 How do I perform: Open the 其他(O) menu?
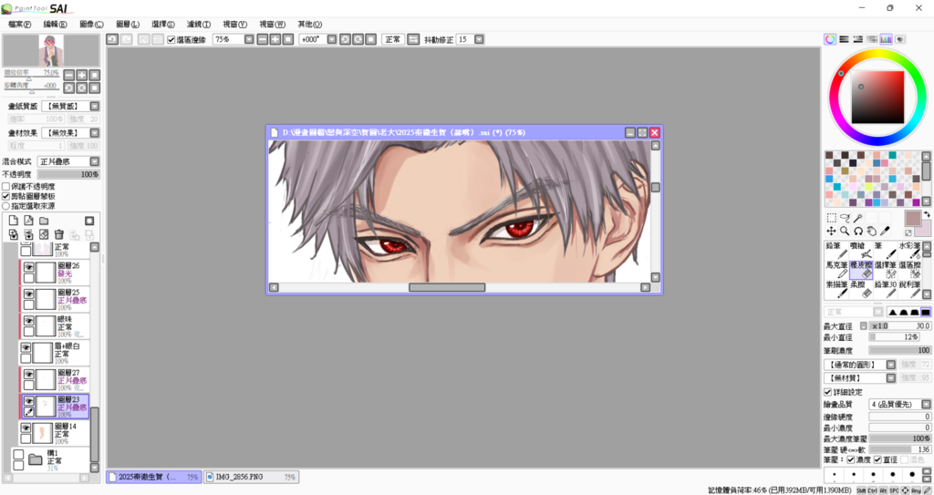coord(310,25)
